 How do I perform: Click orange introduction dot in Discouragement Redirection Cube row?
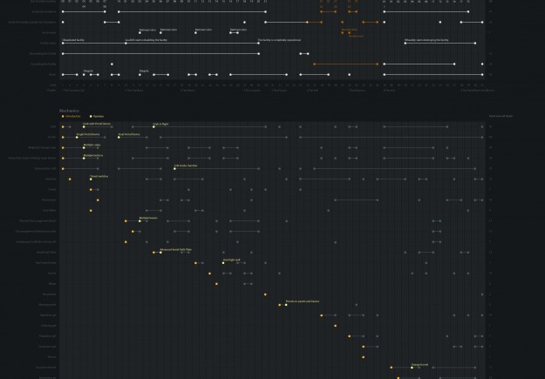point(133,232)
